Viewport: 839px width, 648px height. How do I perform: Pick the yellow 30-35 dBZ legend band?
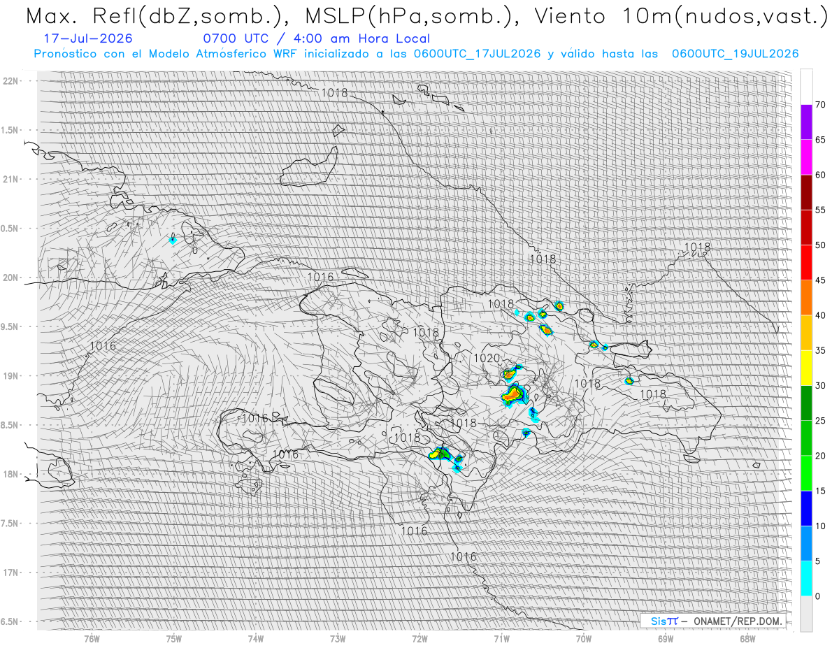pyautogui.click(x=806, y=368)
